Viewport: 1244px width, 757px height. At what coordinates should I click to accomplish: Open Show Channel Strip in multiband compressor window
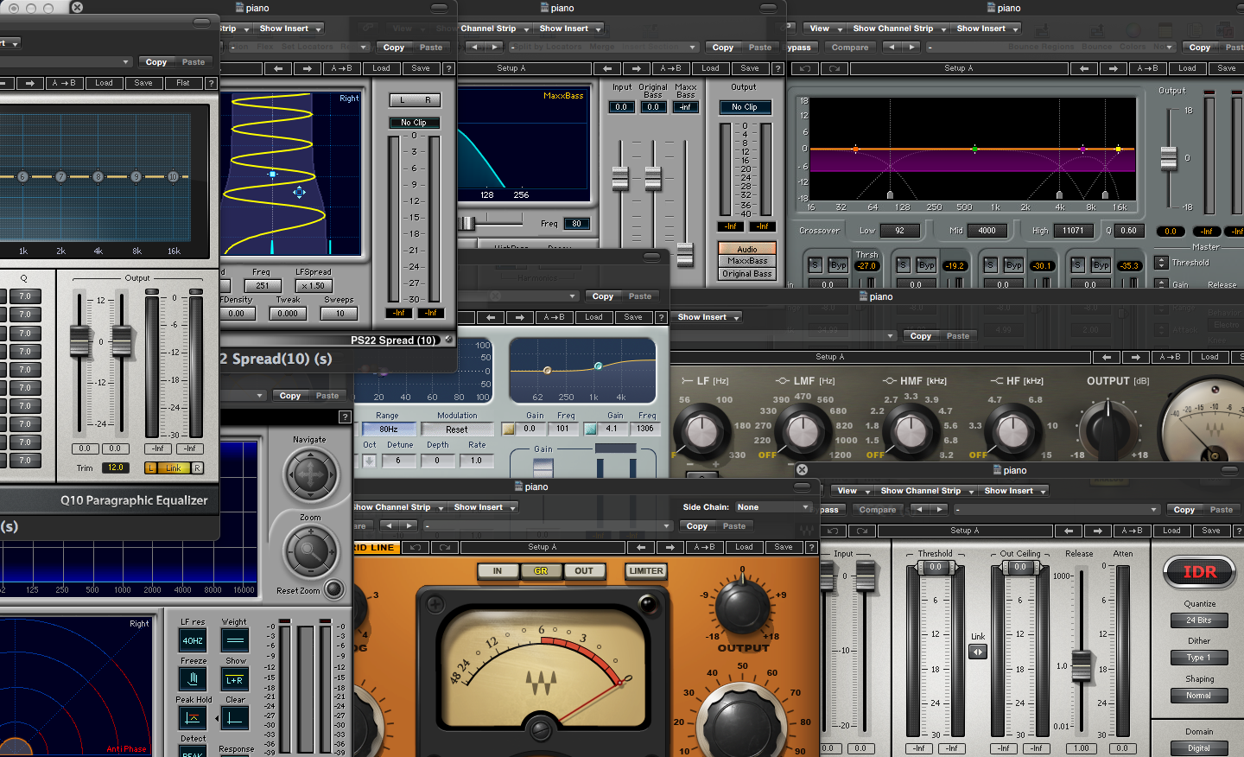coord(898,29)
